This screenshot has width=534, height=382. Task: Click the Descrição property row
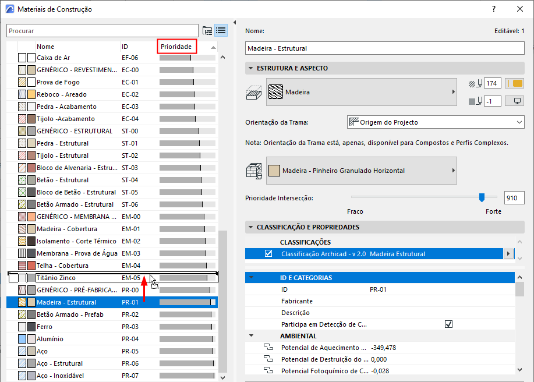tap(380, 313)
